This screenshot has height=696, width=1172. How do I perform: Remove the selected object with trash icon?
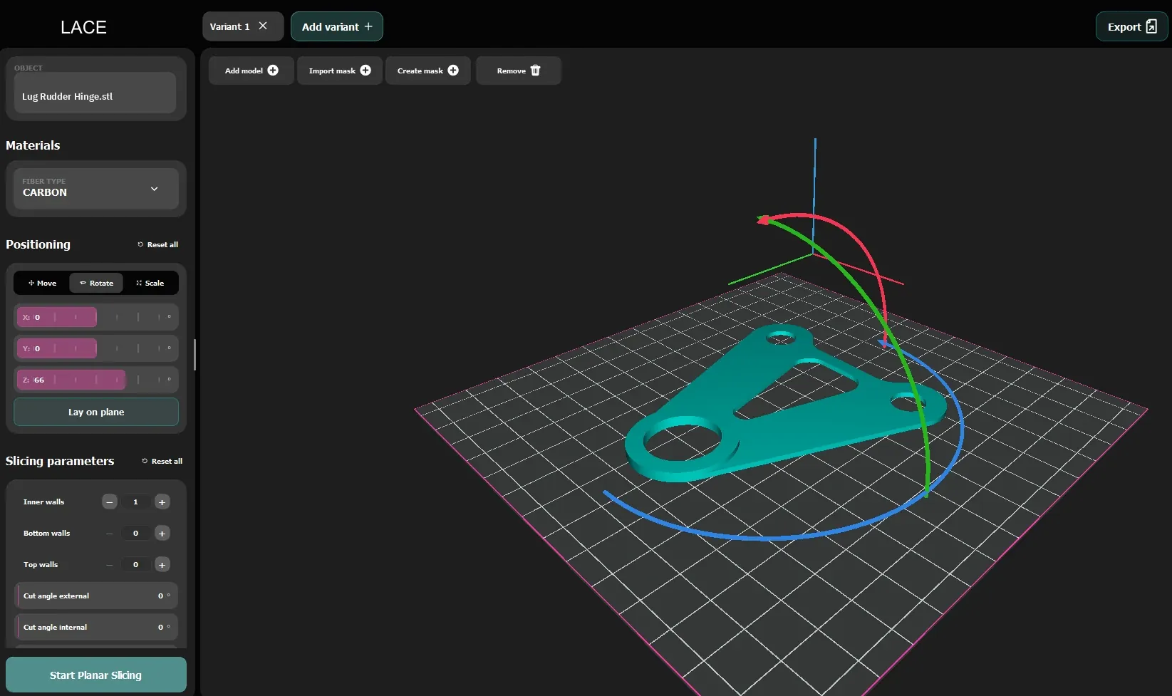[x=519, y=71]
